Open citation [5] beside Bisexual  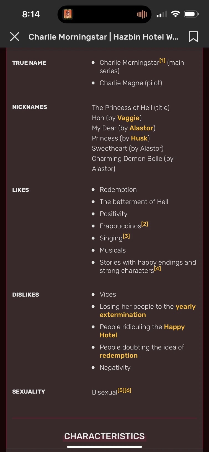point(121,390)
